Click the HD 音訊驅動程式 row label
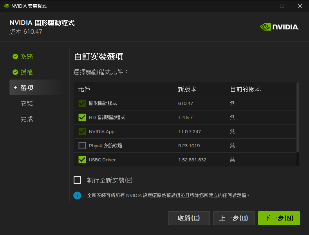 pyautogui.click(x=107, y=117)
